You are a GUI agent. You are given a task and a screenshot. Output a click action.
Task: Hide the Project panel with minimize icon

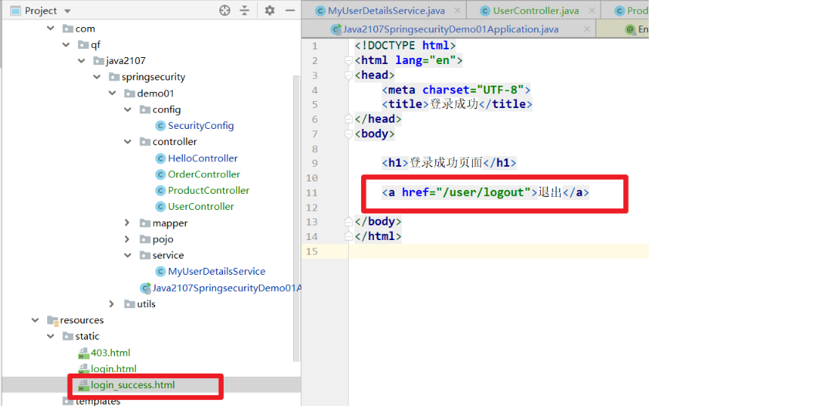click(x=290, y=11)
